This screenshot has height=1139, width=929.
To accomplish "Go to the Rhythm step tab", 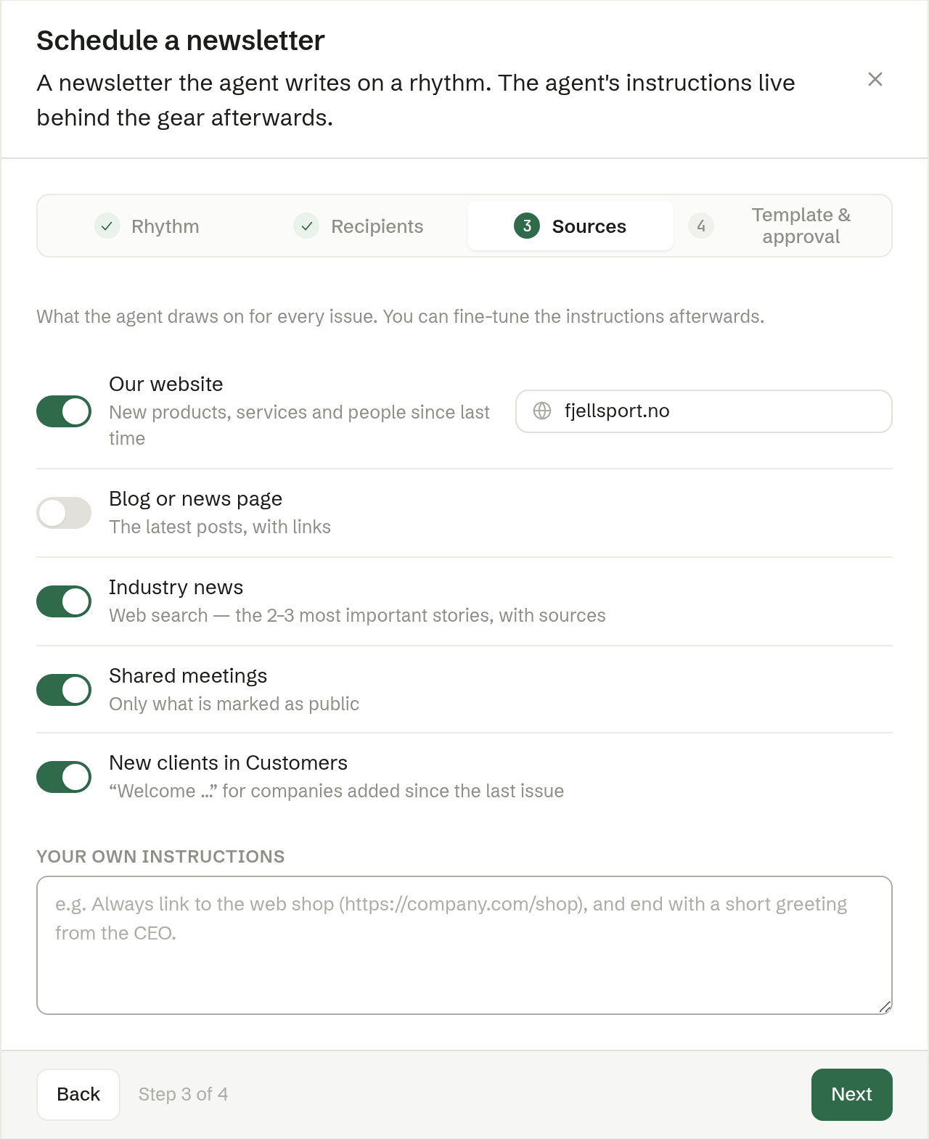I will pyautogui.click(x=147, y=226).
